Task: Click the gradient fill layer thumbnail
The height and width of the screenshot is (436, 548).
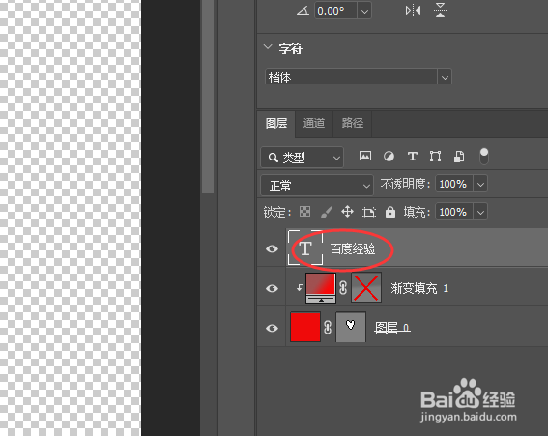Action: point(321,288)
